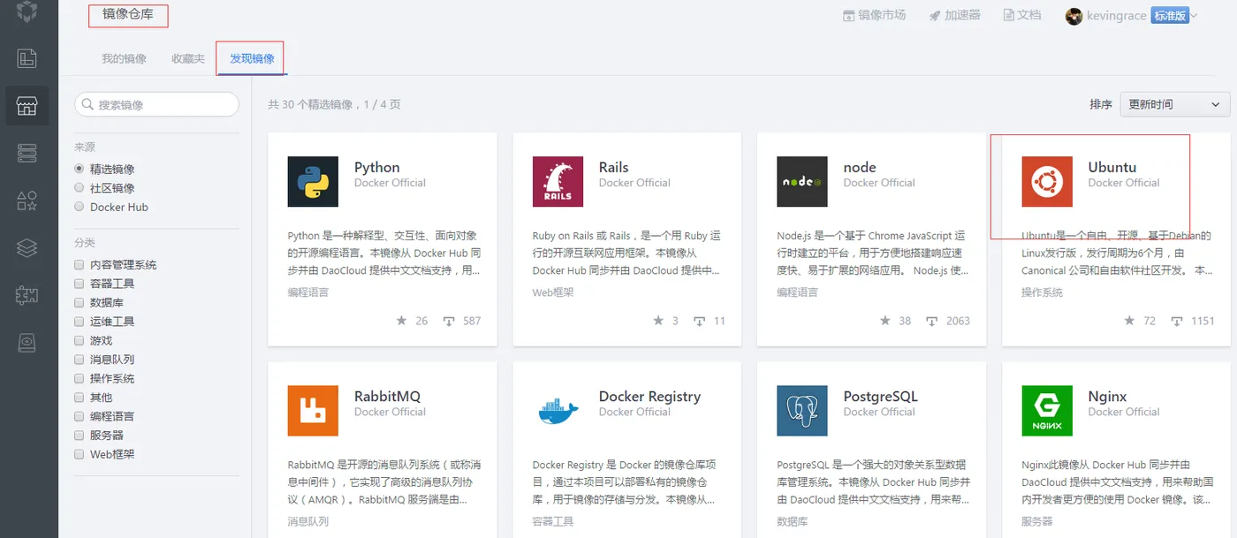Click the Python logo icon
Image resolution: width=1237 pixels, height=538 pixels.
(x=313, y=181)
